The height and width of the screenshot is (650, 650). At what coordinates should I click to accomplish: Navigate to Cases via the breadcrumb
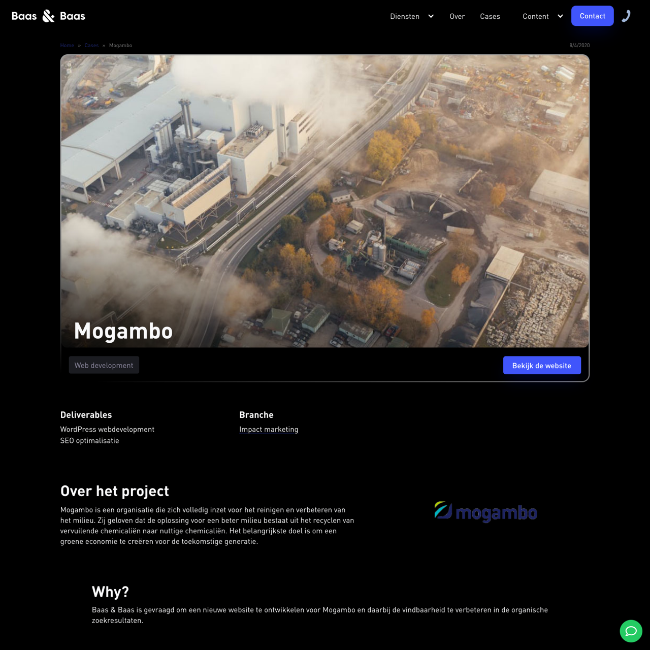[91, 45]
